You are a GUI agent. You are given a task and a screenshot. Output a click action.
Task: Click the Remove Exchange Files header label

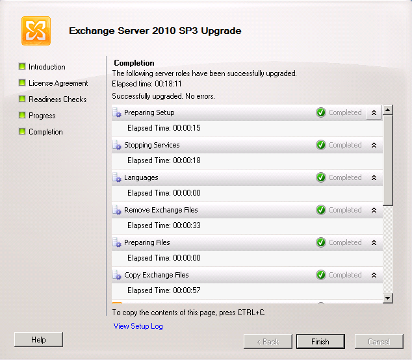point(161,210)
